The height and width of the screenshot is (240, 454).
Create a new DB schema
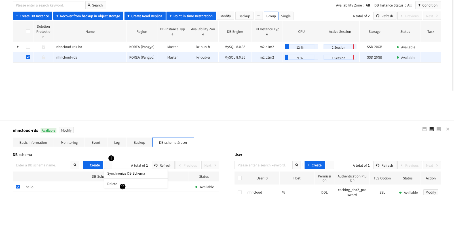coord(93,165)
